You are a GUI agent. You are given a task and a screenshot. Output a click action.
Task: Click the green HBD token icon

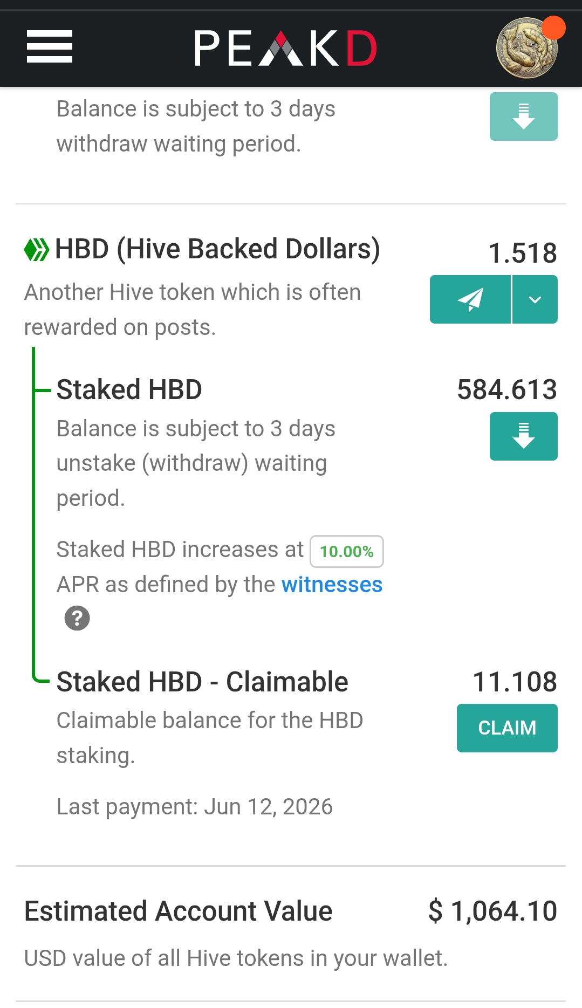pos(37,250)
